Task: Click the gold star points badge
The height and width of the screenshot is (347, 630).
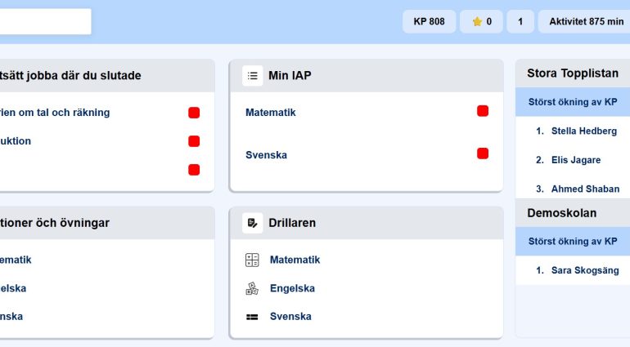Action: tap(481, 22)
